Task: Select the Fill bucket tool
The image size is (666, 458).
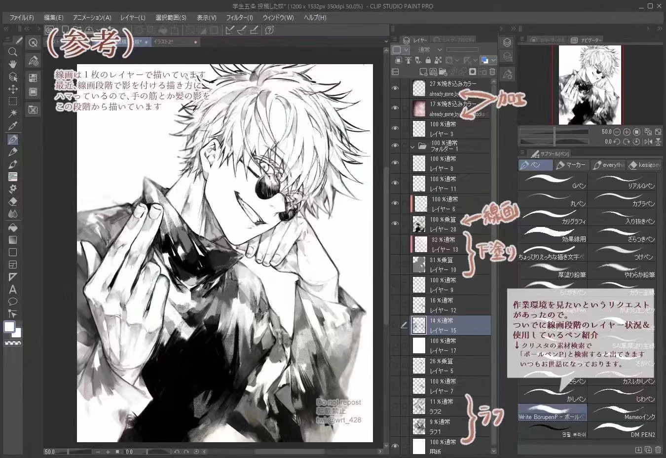Action: point(13,228)
